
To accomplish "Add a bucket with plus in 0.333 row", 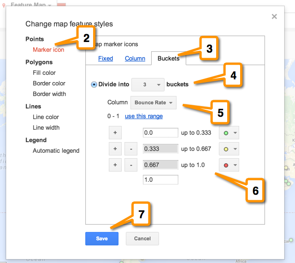I will [115, 149].
